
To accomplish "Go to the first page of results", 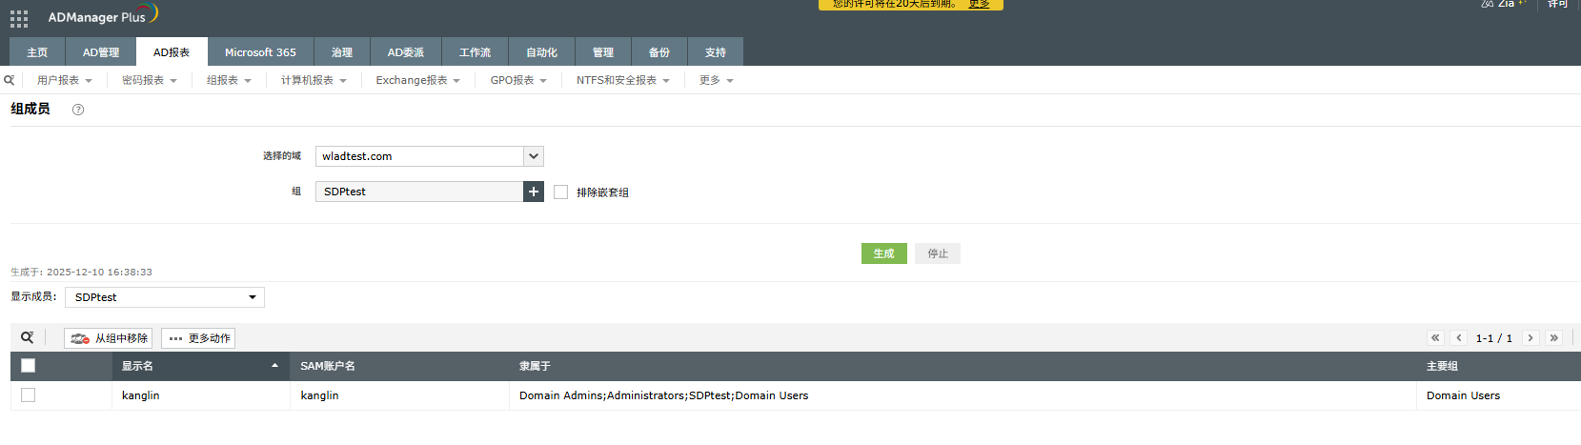I will point(1435,337).
